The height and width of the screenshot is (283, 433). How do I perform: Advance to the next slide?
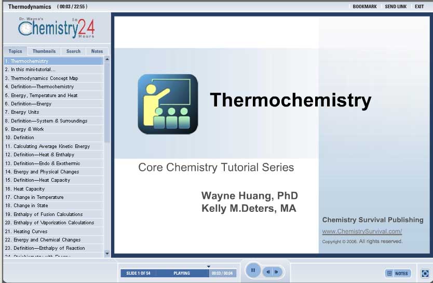pos(277,272)
